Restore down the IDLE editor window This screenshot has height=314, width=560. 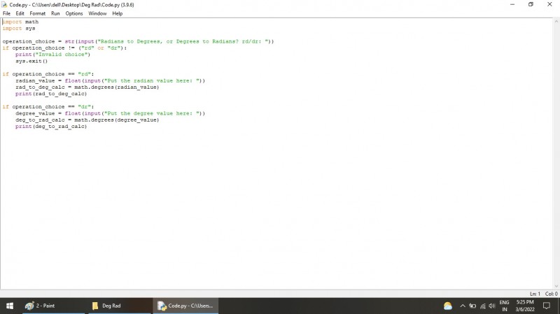click(x=531, y=4)
